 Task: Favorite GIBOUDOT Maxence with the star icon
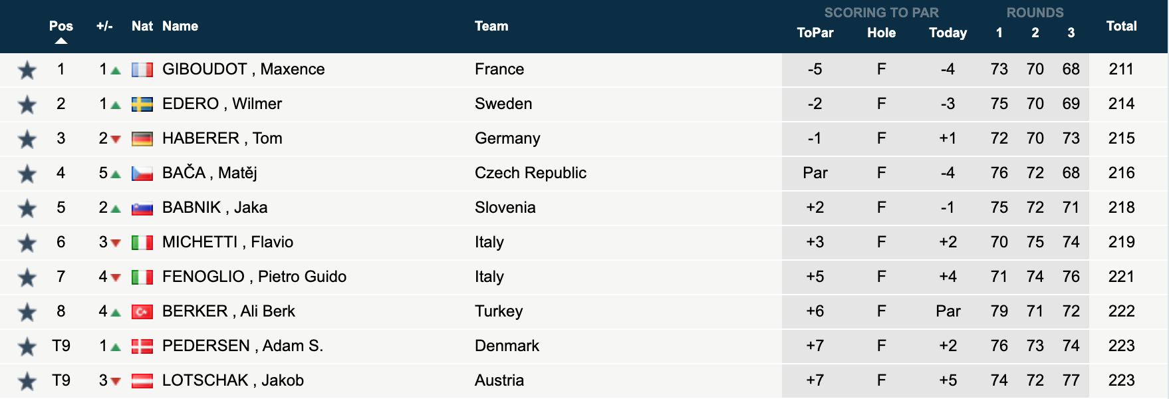point(27,70)
